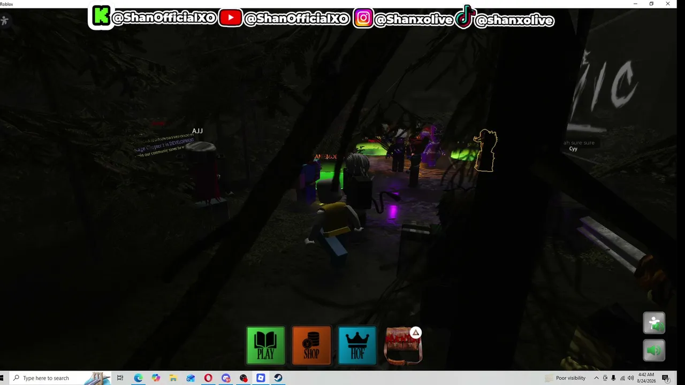
Task: Minimize the Roblox window
Action: coord(635,4)
